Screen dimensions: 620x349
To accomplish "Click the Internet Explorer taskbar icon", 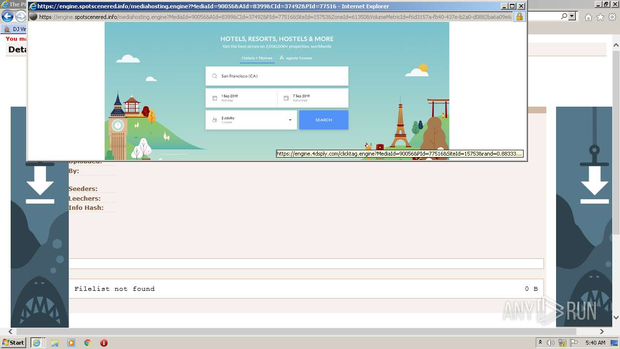I will coord(36,342).
